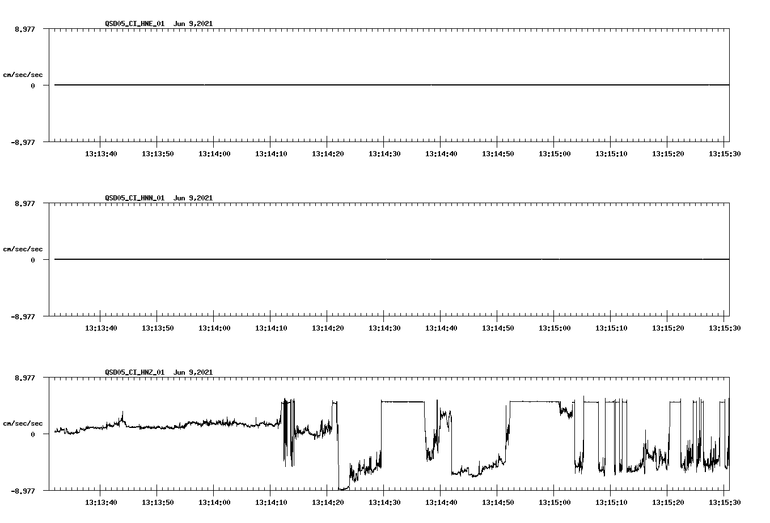This screenshot has width=770, height=523.
Task: Click 13:15:20 time label under HNE plot
Action: pyautogui.click(x=668, y=154)
